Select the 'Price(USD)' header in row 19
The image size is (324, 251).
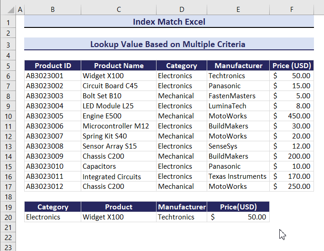pyautogui.click(x=238, y=207)
